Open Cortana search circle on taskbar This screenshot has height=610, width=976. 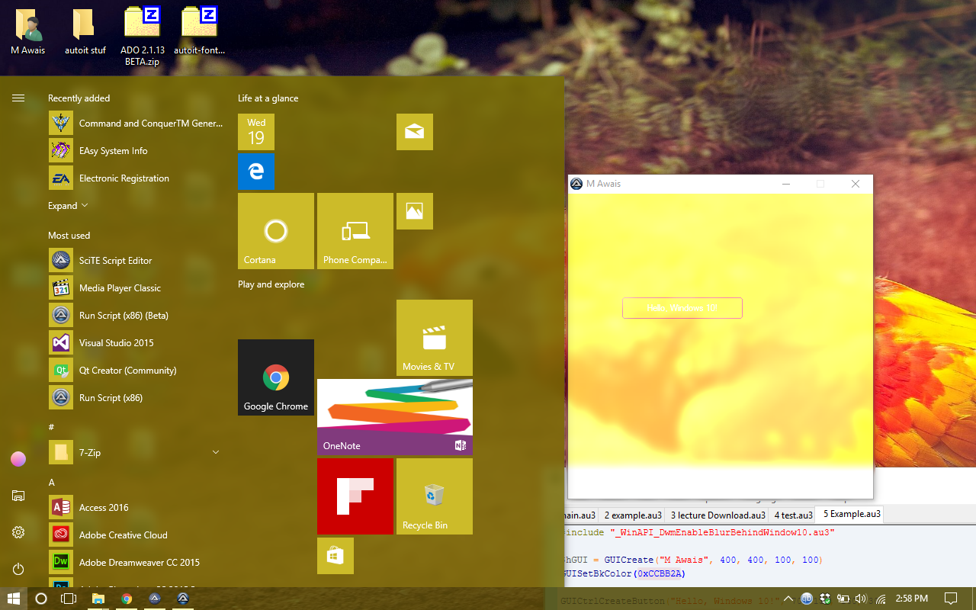(41, 599)
